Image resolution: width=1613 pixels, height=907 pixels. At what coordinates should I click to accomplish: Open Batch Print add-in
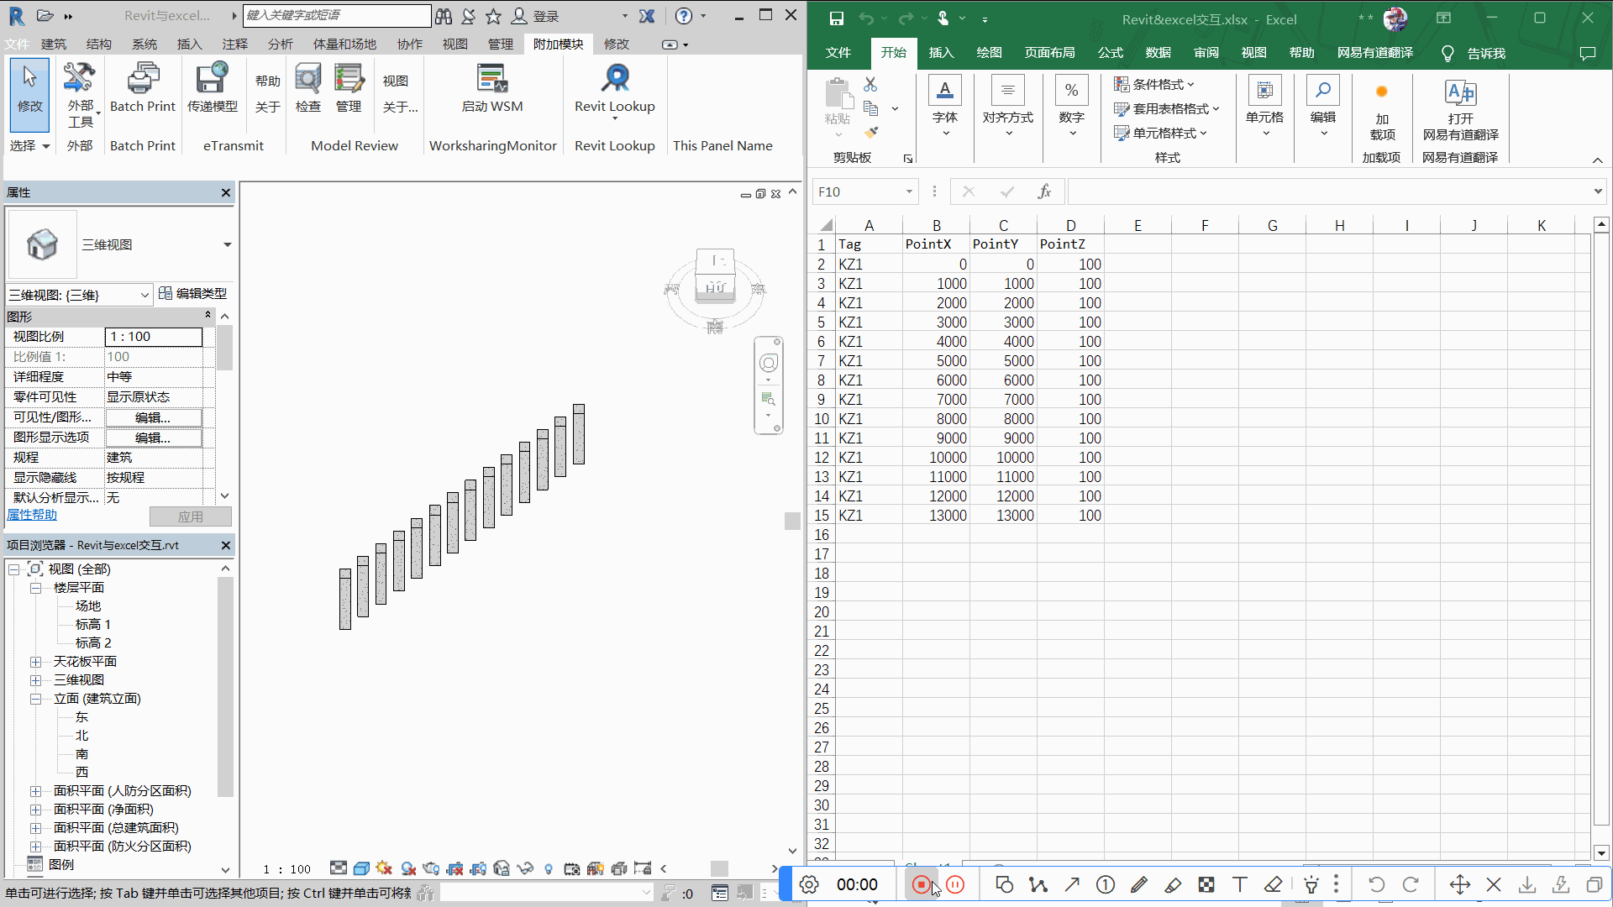(143, 88)
